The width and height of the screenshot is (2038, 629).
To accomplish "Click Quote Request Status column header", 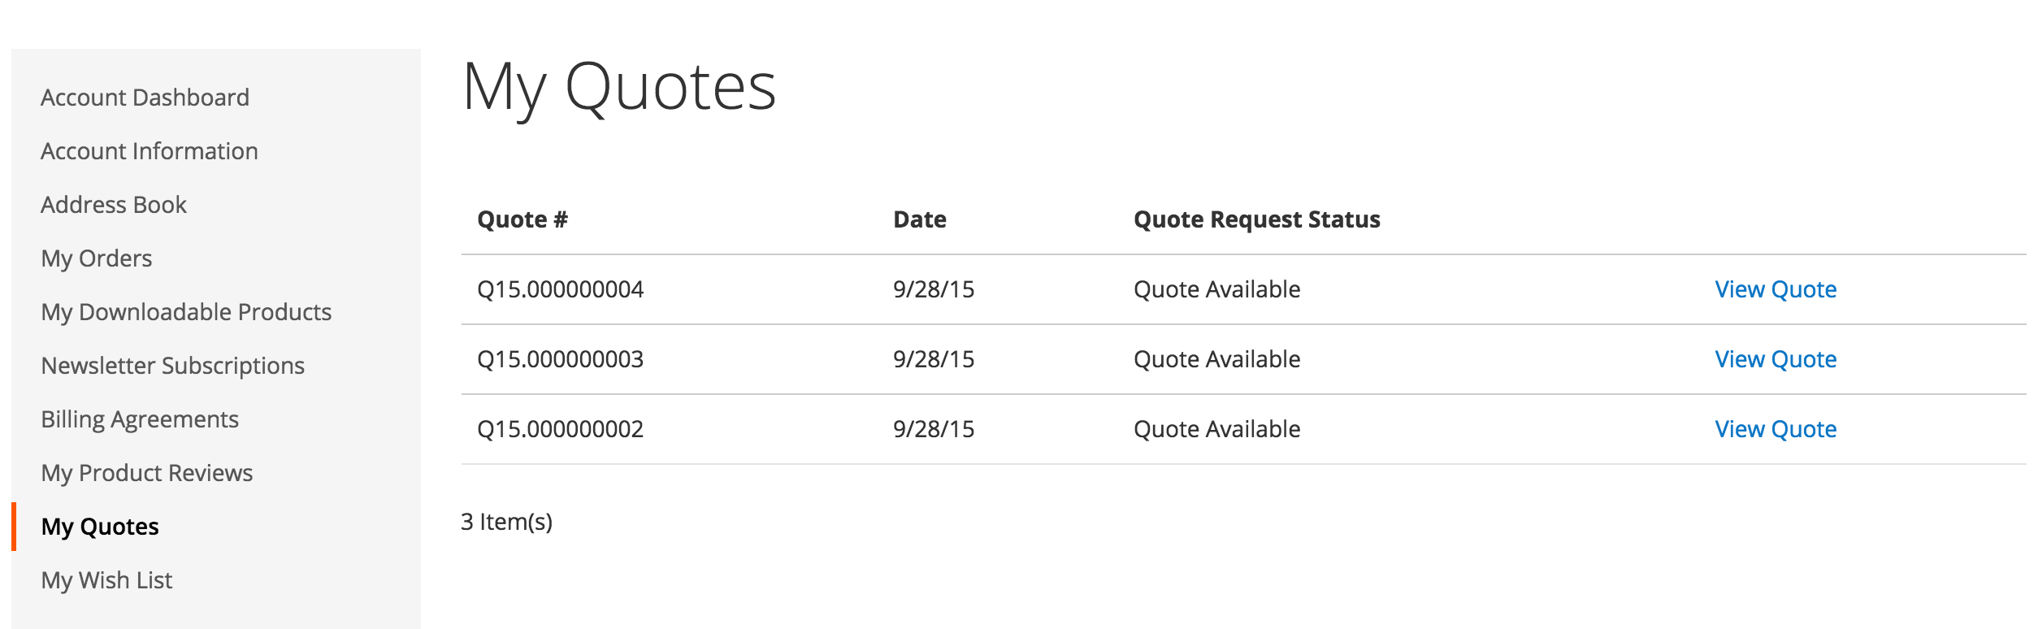I will [x=1256, y=219].
